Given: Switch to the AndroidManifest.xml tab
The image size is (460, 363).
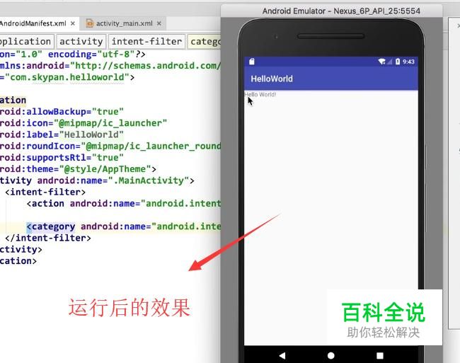Looking at the screenshot, I should (33, 23).
